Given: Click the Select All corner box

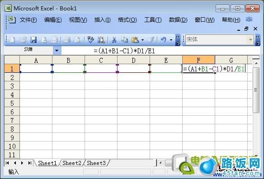Looking at the screenshot, I should pyautogui.click(x=12, y=60).
